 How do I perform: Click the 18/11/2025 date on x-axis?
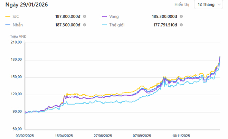pos(182,136)
